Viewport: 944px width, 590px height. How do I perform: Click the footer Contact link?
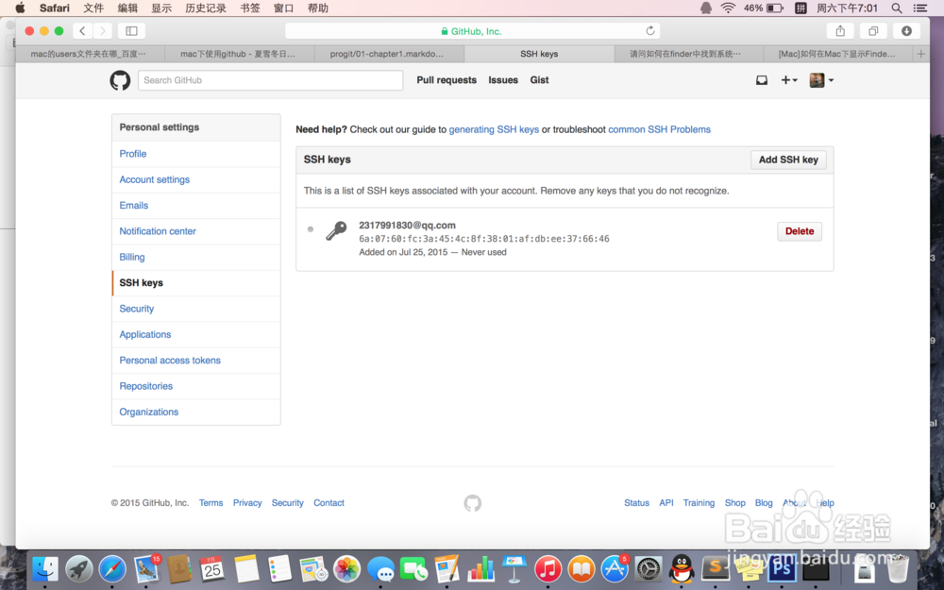pos(329,503)
